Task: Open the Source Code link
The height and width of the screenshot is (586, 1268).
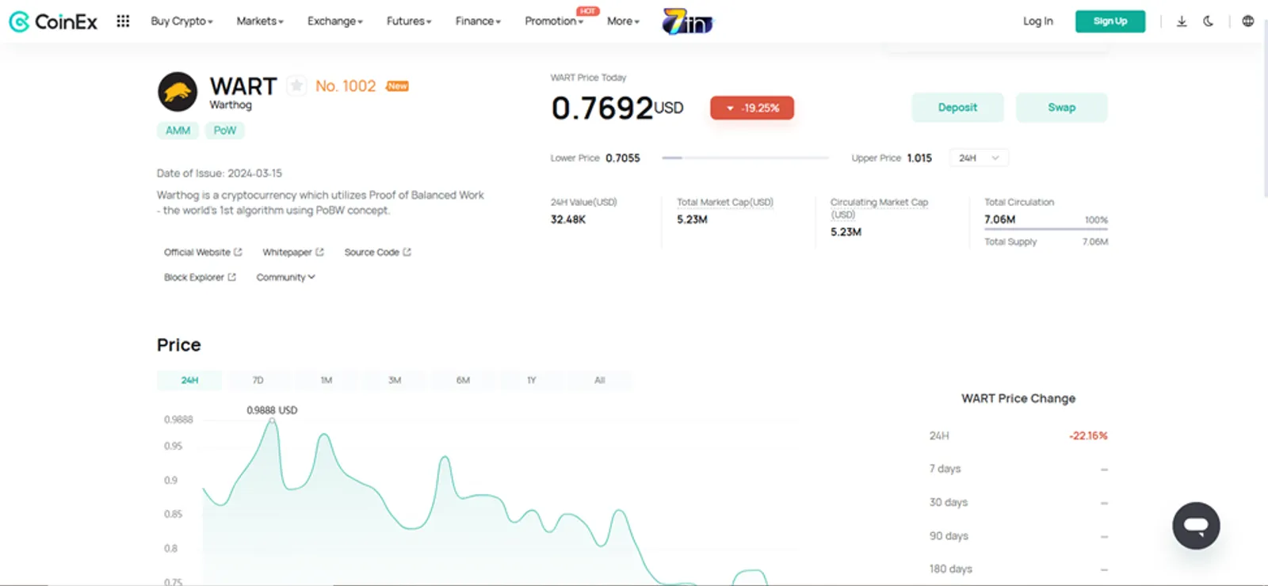Action: point(377,253)
